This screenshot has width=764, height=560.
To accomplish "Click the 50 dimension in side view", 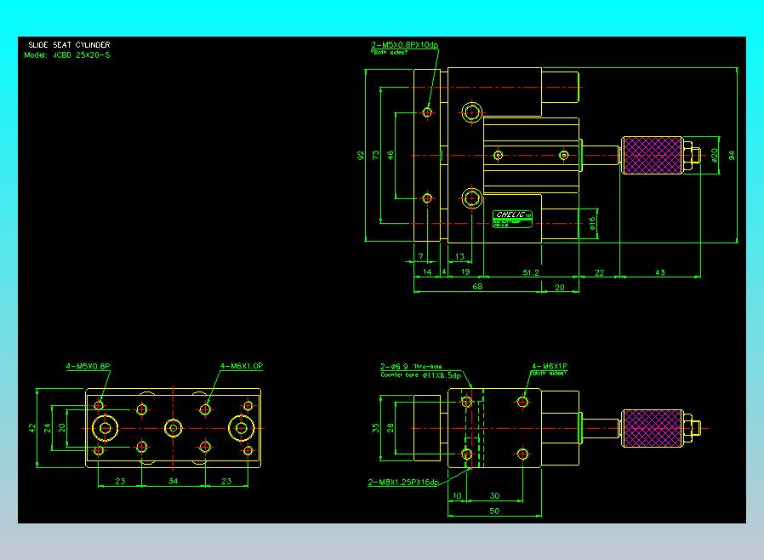I will (x=494, y=511).
